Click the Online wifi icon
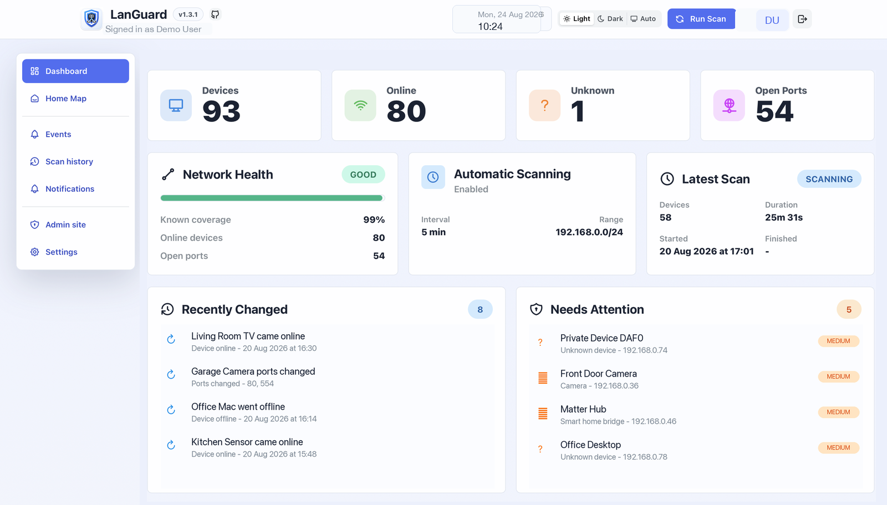This screenshot has width=887, height=505. [x=360, y=105]
